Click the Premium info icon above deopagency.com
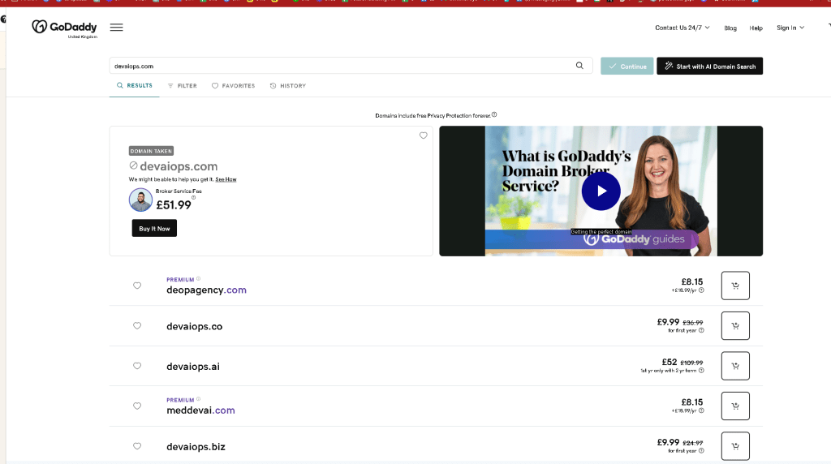 (x=199, y=278)
